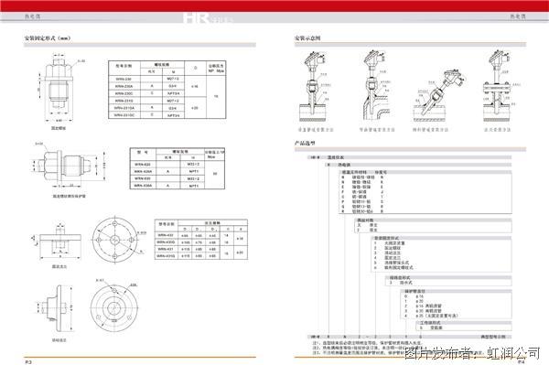Click the WRN-230 thread specification table

167,90
